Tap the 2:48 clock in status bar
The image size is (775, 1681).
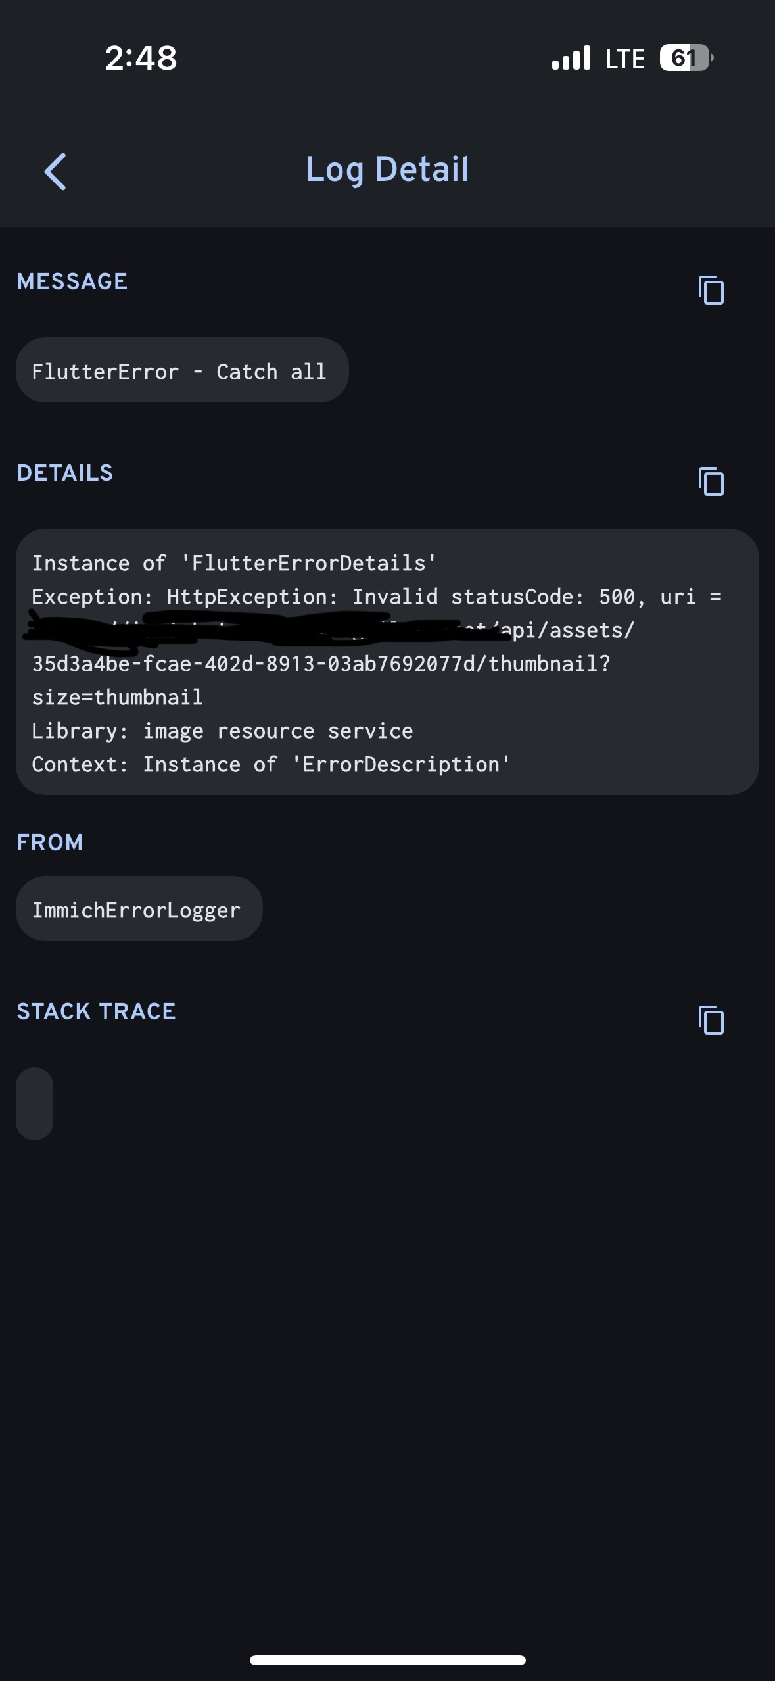[x=141, y=58]
